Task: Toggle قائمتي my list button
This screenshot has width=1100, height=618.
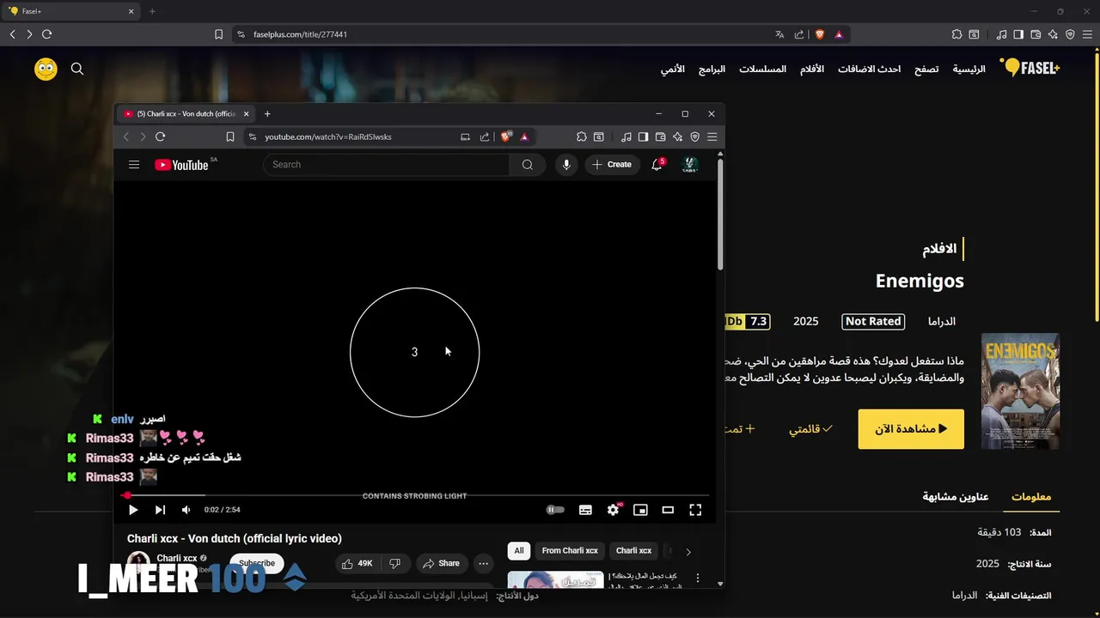Action: click(811, 429)
